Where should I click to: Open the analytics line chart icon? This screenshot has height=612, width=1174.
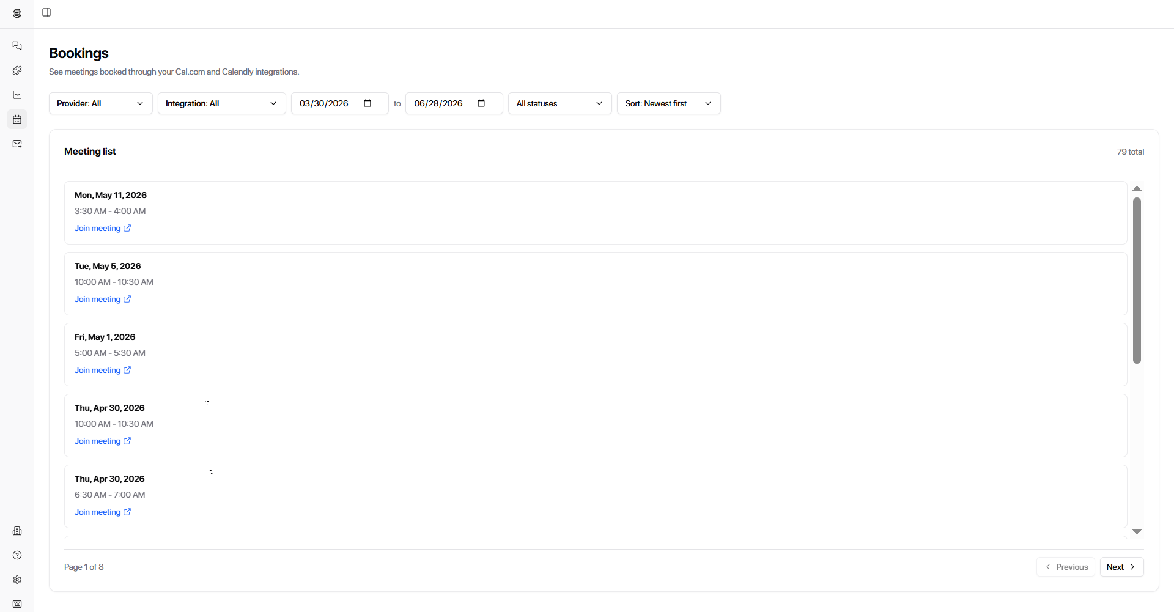click(17, 95)
